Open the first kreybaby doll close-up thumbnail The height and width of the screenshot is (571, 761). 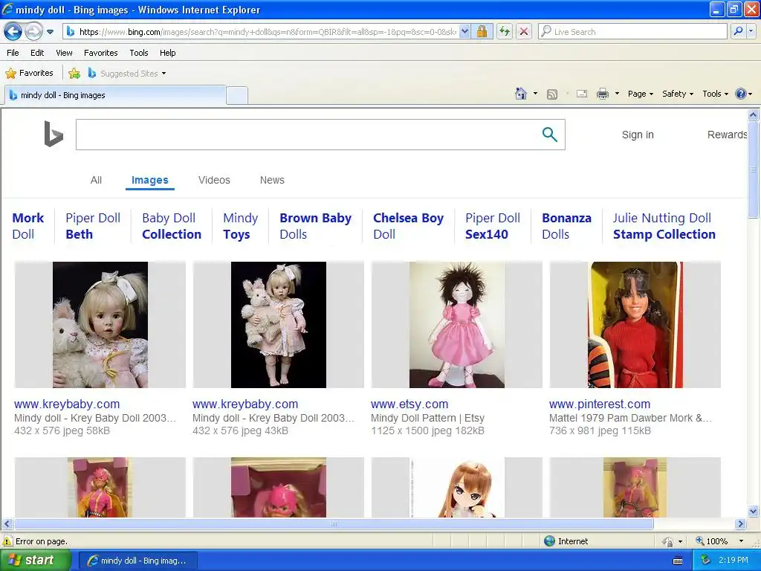(x=100, y=325)
